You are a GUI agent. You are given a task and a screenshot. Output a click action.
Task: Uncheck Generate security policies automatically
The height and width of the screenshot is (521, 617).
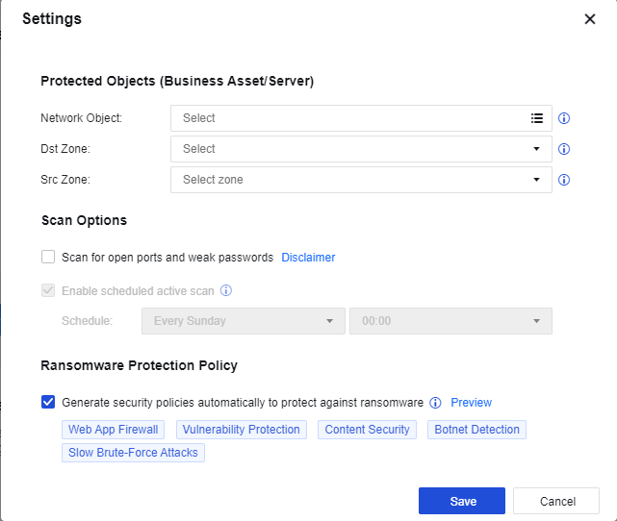click(x=48, y=402)
